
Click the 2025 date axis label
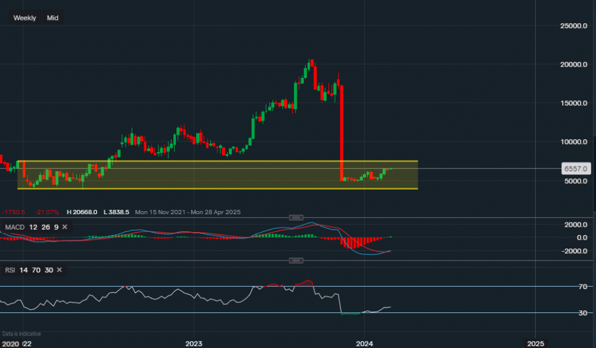[535, 343]
